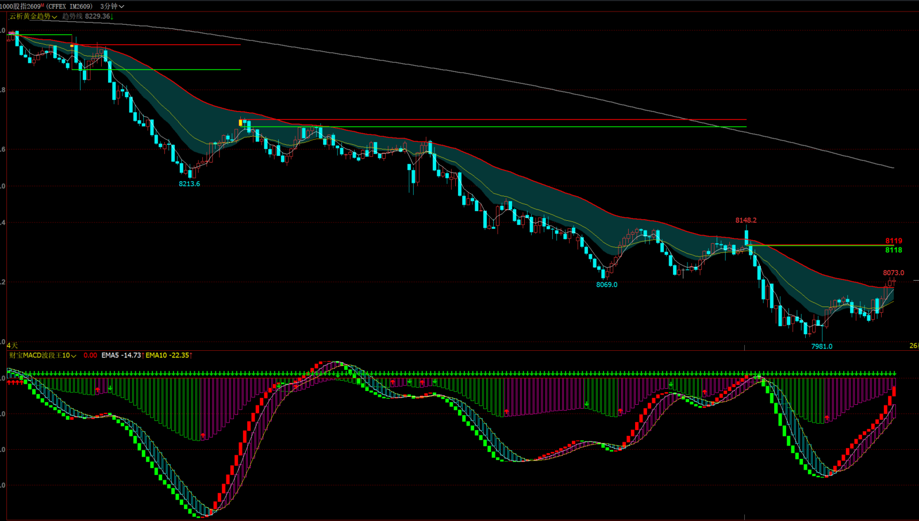Click the 趋势线 8229.36 value
Viewport: 919px width, 521px height.
(87, 17)
